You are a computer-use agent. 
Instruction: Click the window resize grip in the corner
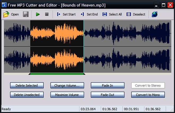tap(172, 110)
